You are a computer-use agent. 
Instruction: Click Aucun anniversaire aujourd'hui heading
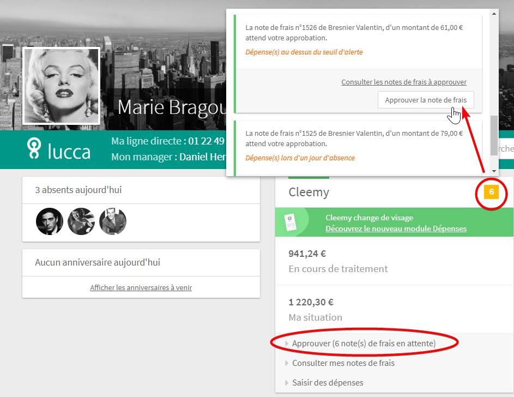[x=98, y=263]
